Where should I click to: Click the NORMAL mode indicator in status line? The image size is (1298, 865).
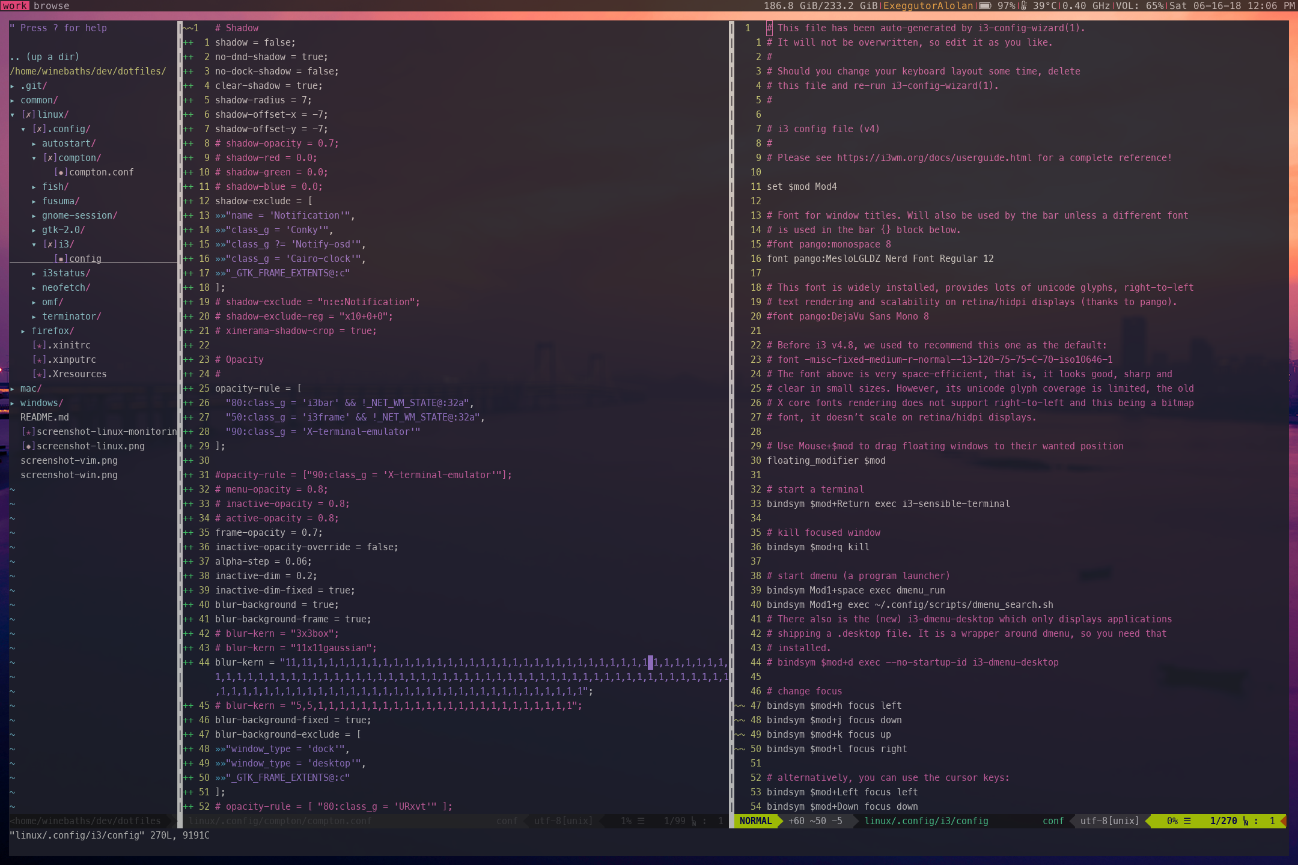click(x=755, y=821)
